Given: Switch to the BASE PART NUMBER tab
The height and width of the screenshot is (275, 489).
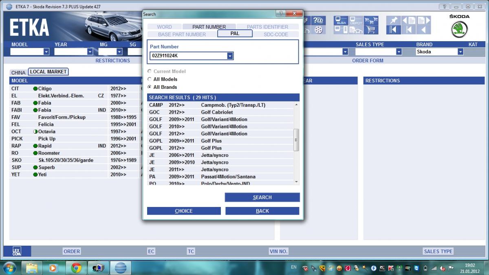Looking at the screenshot, I should tap(182, 34).
